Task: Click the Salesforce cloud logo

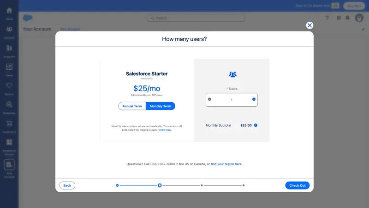Action: 28,18
